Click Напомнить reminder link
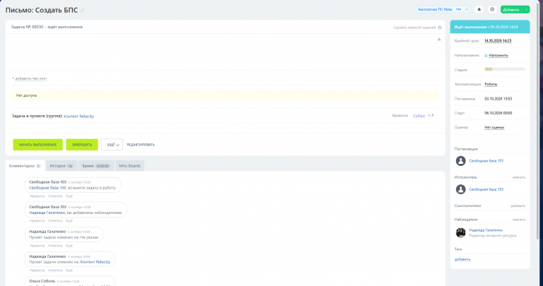Image resolution: width=543 pixels, height=286 pixels. [x=498, y=55]
